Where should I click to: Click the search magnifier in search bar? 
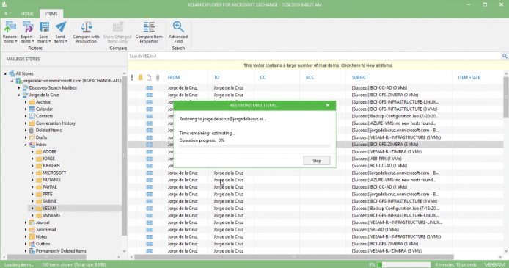505,56
